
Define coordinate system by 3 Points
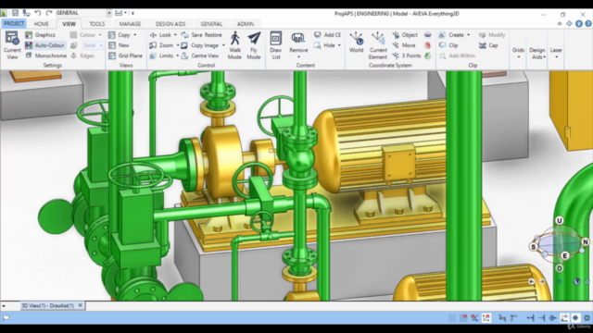407,55
